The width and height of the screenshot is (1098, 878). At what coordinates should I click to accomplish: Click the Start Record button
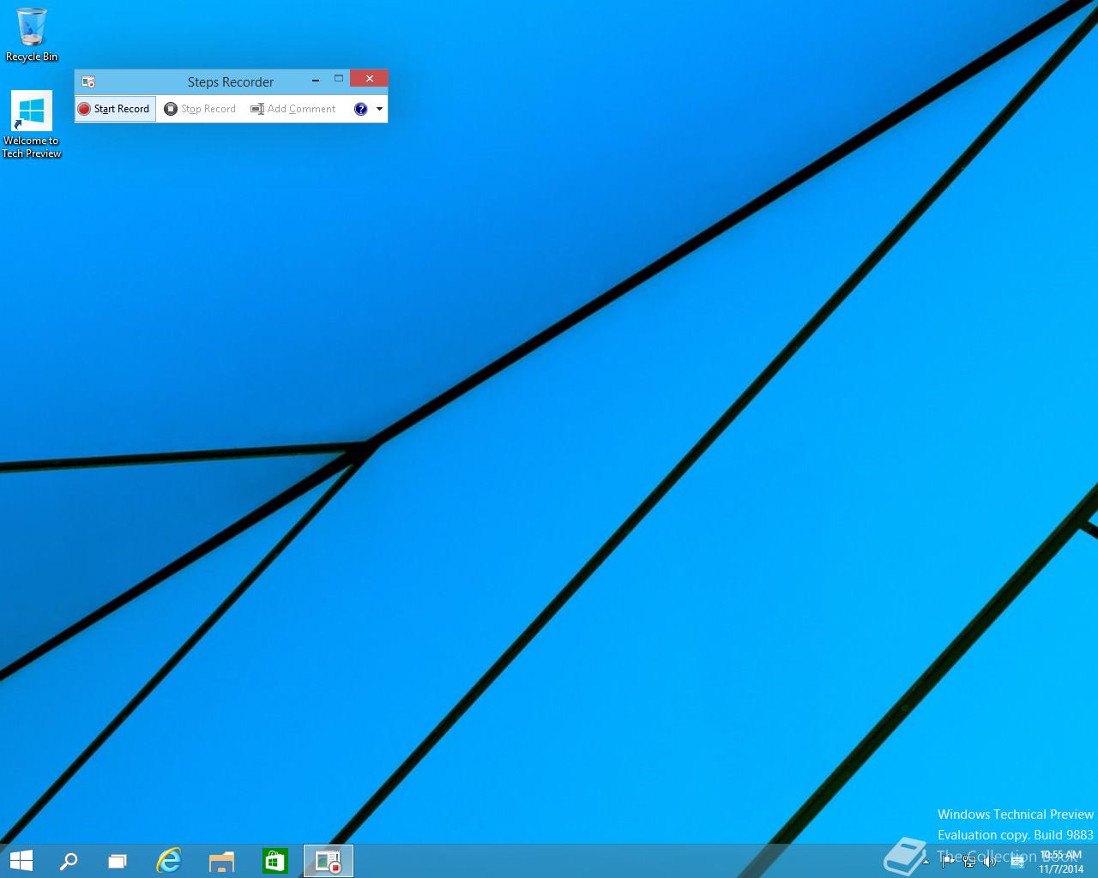(115, 109)
